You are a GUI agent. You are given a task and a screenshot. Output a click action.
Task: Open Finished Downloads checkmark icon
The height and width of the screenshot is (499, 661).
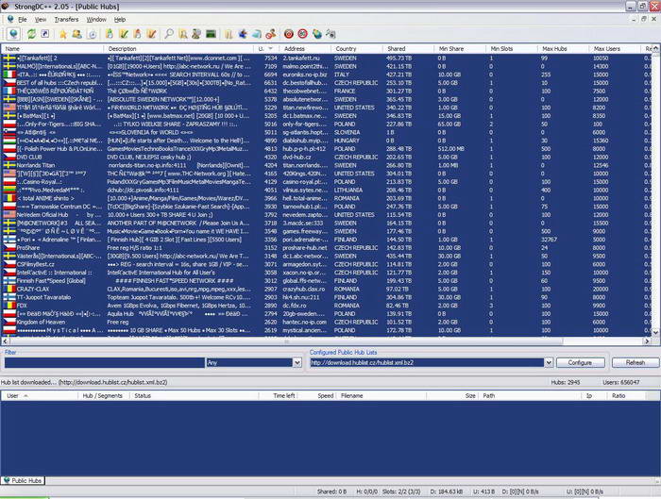pyautogui.click(x=123, y=34)
